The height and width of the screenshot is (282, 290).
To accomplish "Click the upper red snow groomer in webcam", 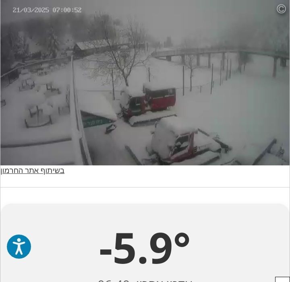I will click(148, 103).
